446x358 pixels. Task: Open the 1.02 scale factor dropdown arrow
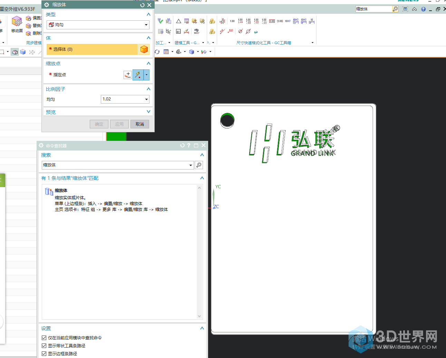[x=146, y=99]
